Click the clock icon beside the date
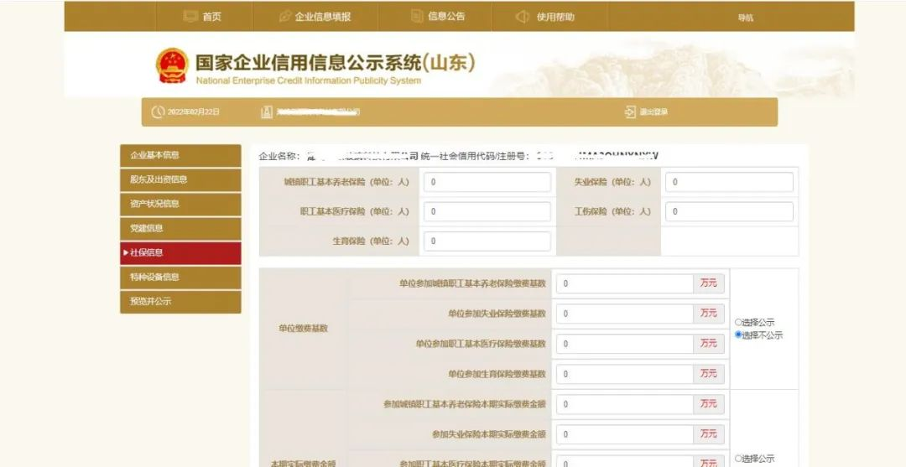 click(x=158, y=112)
